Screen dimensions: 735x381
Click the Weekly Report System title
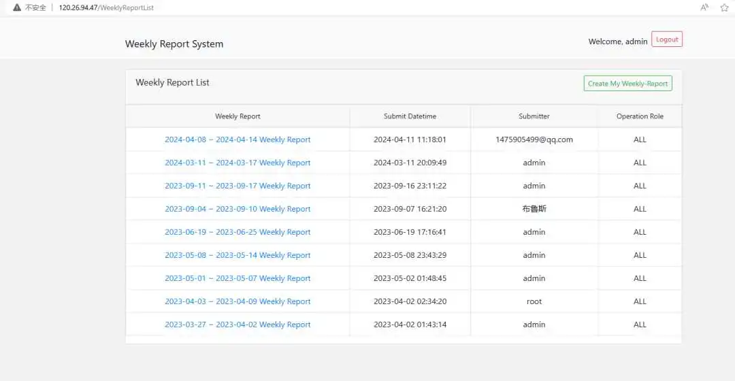[x=174, y=44]
